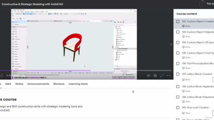Toggle video fullscreen mode
214x120 pixels.
162,76
